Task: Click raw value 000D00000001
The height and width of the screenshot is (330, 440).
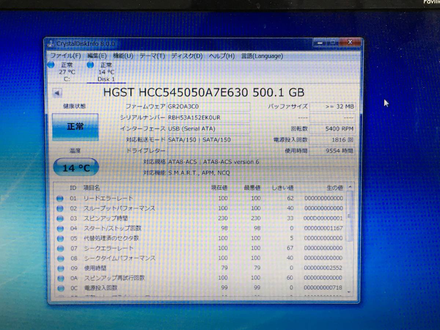Action: (323, 218)
